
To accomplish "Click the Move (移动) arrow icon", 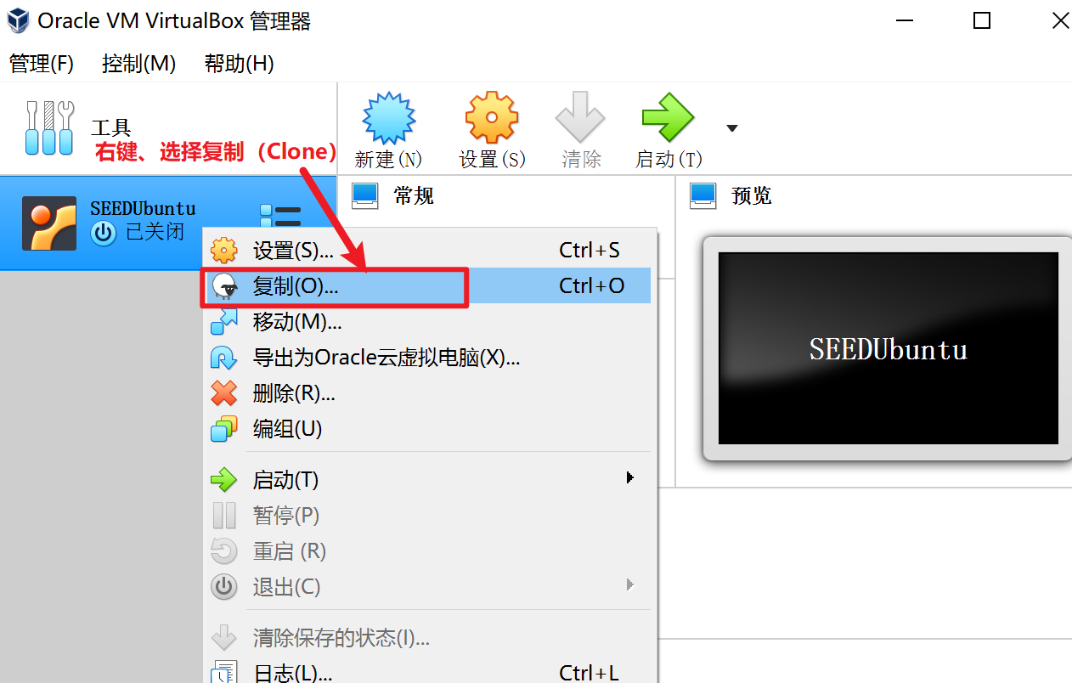I will (223, 322).
